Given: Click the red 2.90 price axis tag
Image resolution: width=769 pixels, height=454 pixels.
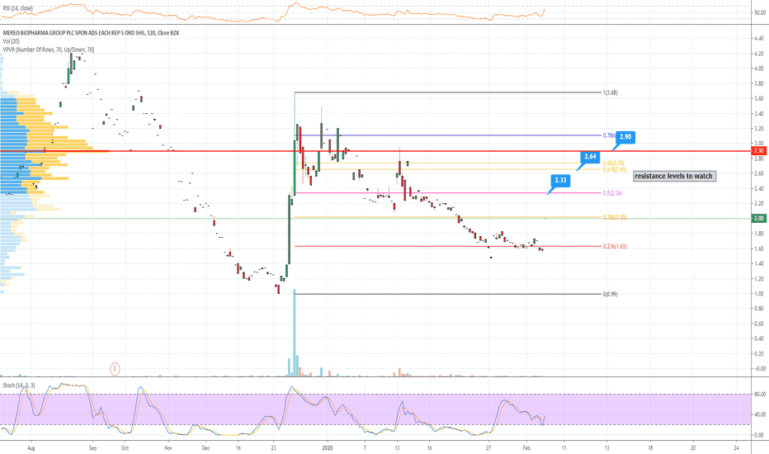Looking at the screenshot, I should click(759, 151).
